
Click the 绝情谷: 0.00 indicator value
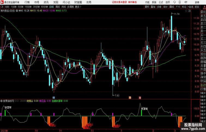point(32,101)
